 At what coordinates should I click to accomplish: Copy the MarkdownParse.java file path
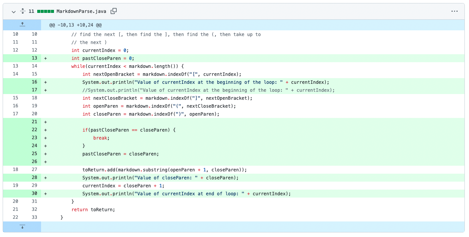click(x=113, y=11)
